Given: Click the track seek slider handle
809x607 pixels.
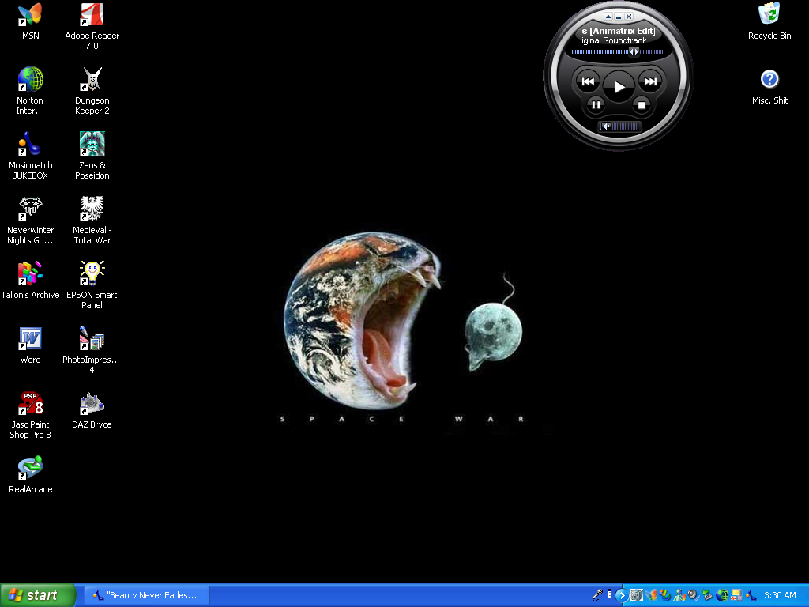Looking at the screenshot, I should [634, 51].
